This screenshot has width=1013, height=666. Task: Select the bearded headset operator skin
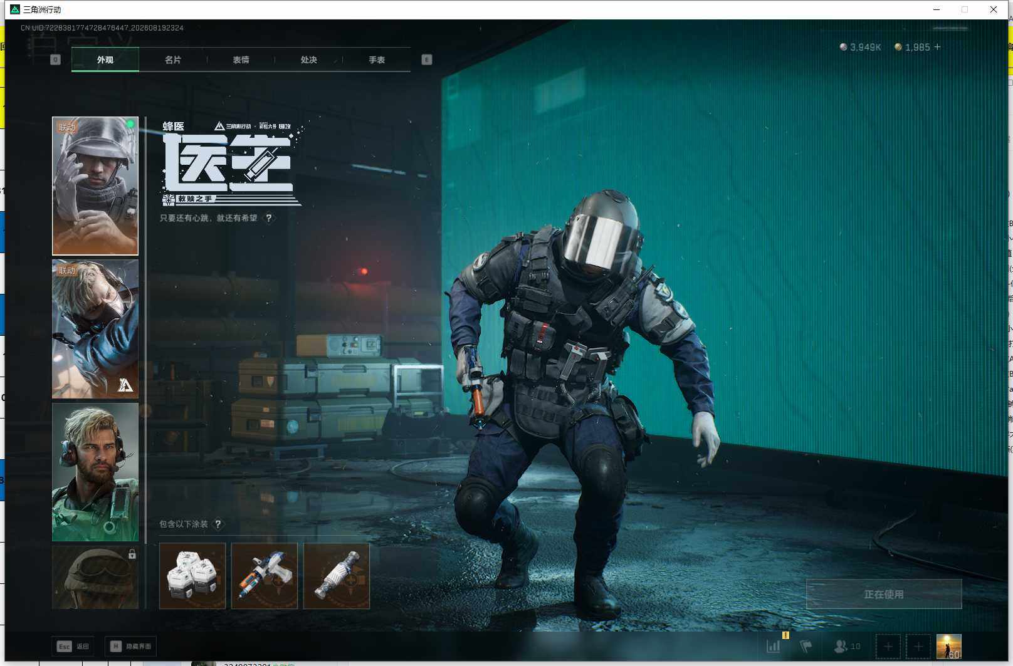(x=95, y=472)
